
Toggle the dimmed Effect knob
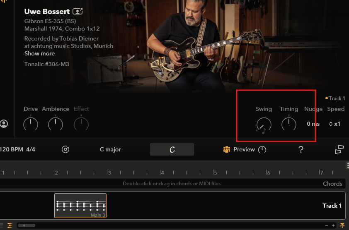[81, 124]
